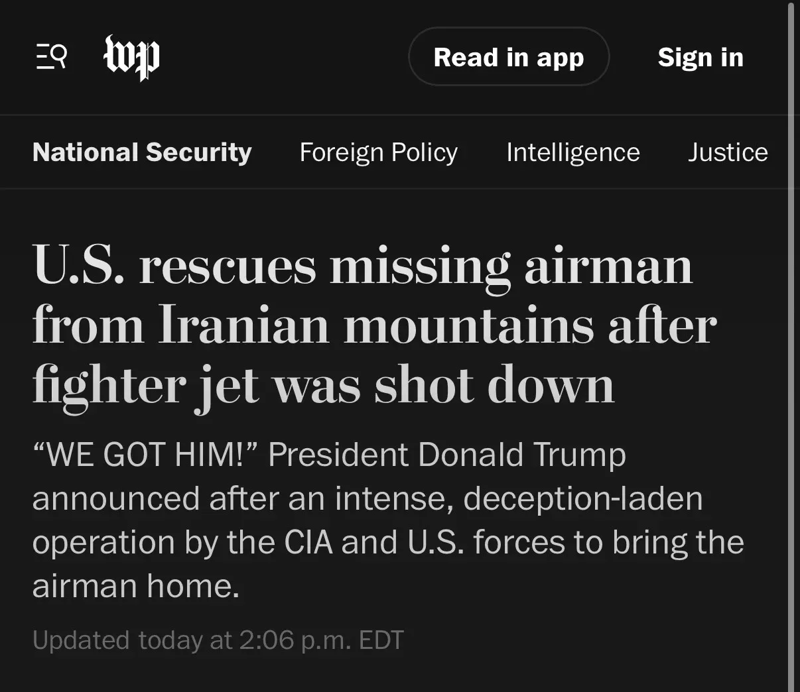Click the "WE GOT HIM!" quote text

[x=145, y=455]
